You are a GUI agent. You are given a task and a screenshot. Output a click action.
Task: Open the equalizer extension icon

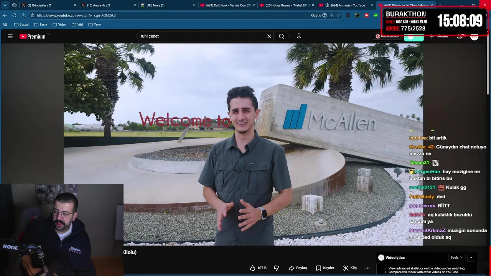[x=348, y=15]
